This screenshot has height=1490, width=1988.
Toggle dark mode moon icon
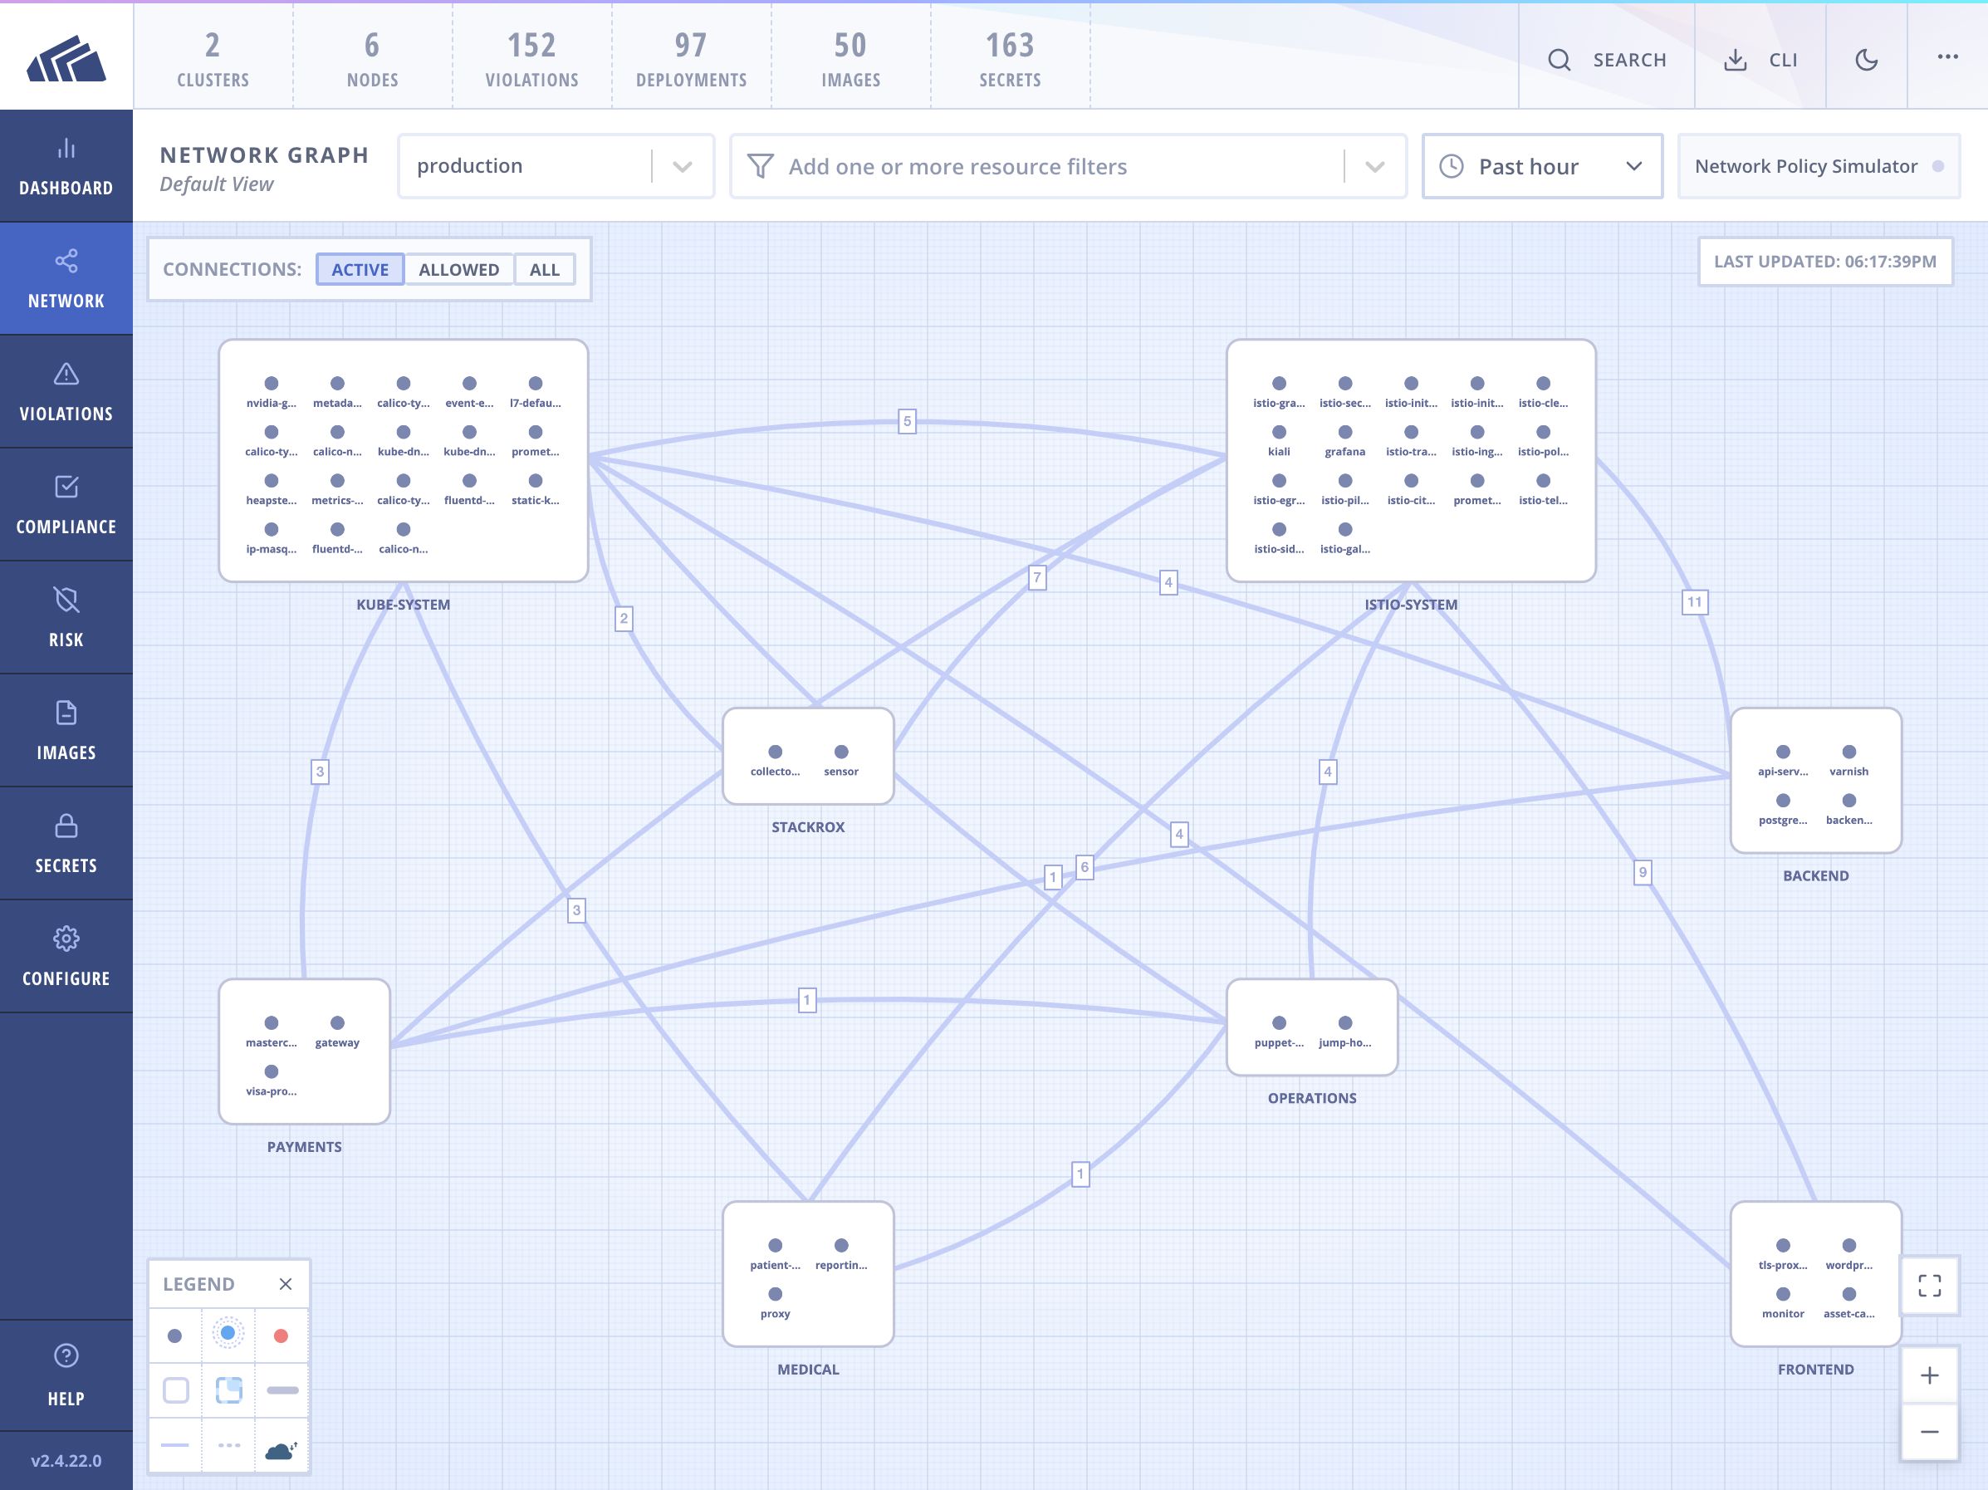[x=1867, y=60]
